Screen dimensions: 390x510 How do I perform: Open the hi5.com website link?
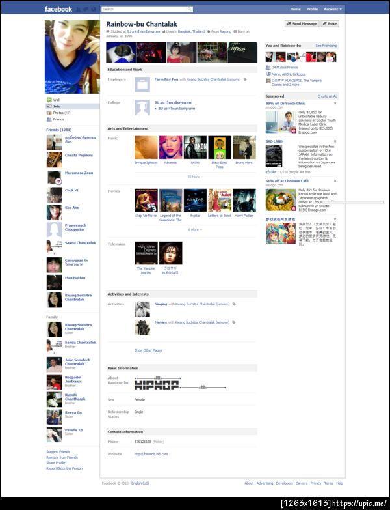[151, 454]
